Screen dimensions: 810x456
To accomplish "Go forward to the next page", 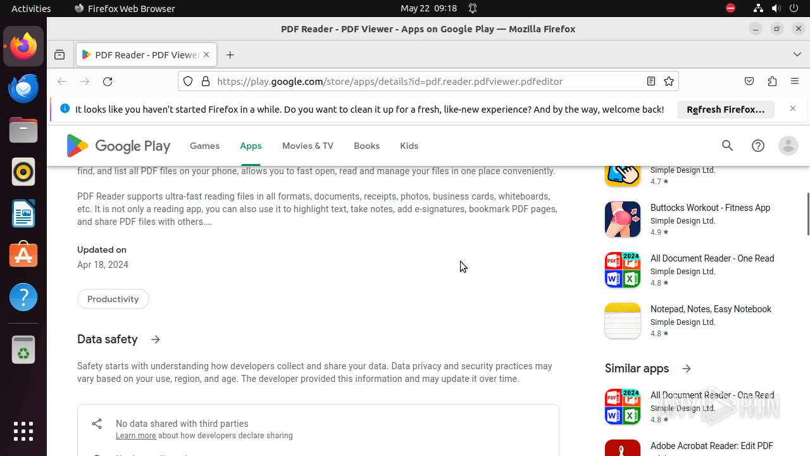I will point(85,81).
